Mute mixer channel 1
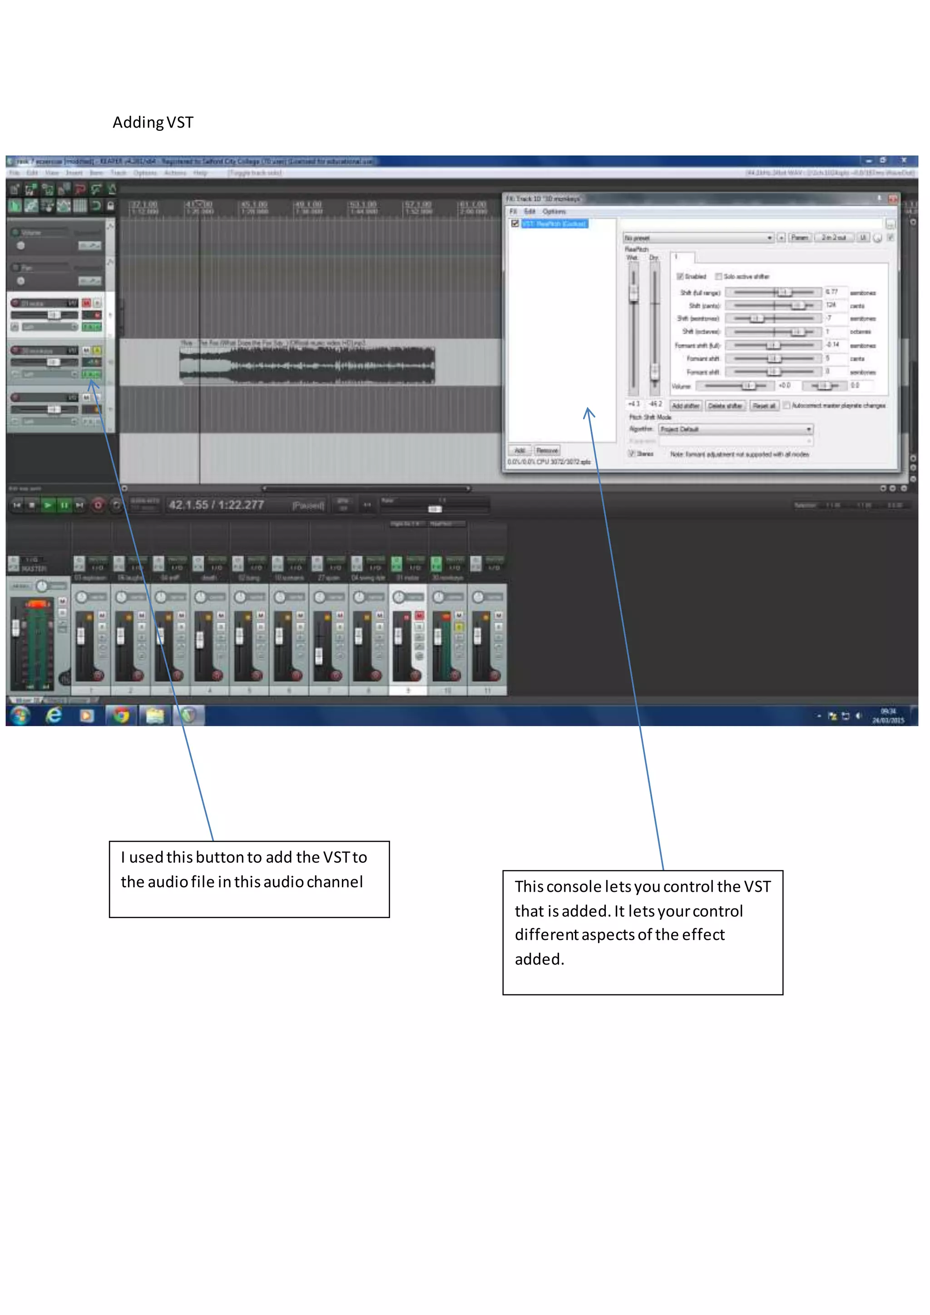Viewport: 930px width, 1315px height. point(102,615)
